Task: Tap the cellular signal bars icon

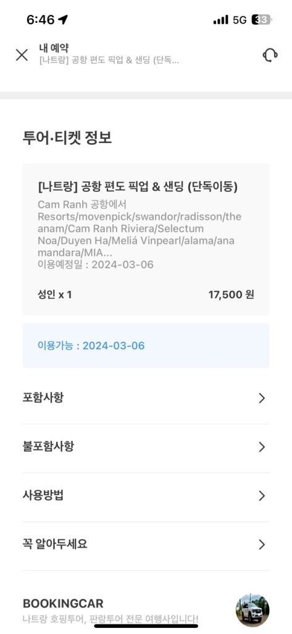Action: 220,19
